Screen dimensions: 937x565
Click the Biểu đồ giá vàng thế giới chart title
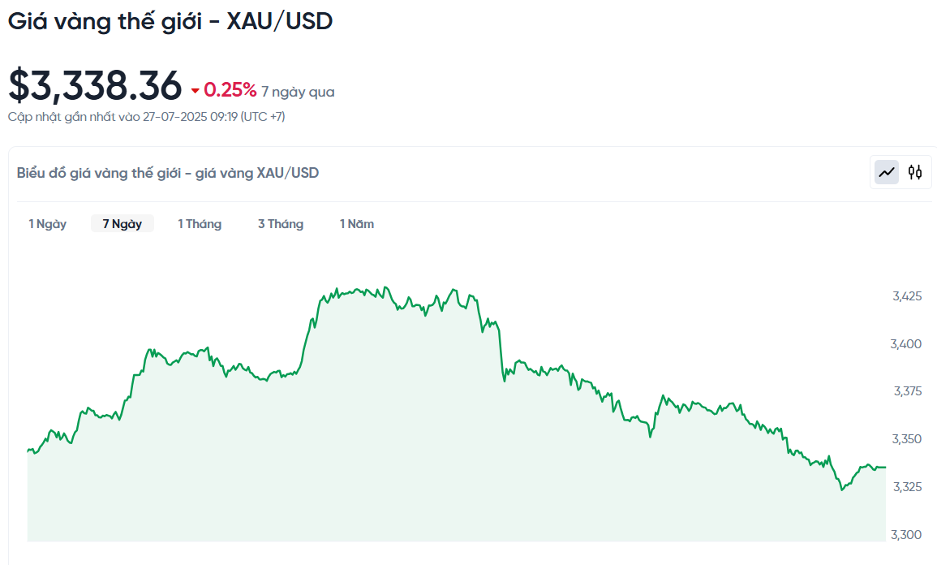168,173
